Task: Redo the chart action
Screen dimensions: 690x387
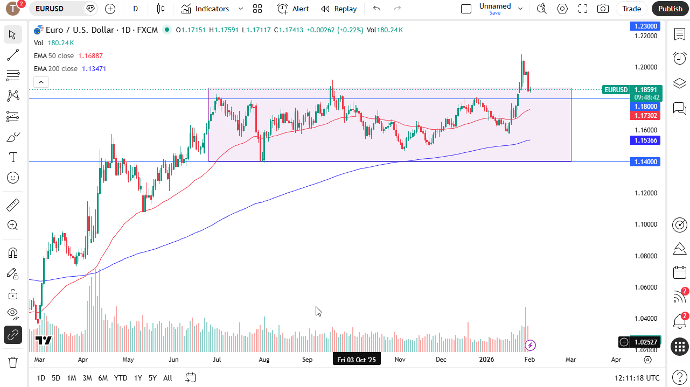Action: tap(398, 9)
